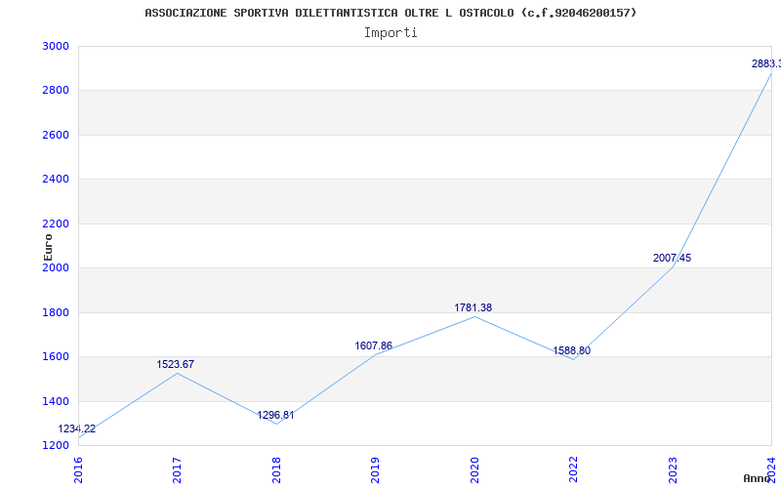
Task: Click the 1200 y-axis tick label
Action: click(56, 446)
